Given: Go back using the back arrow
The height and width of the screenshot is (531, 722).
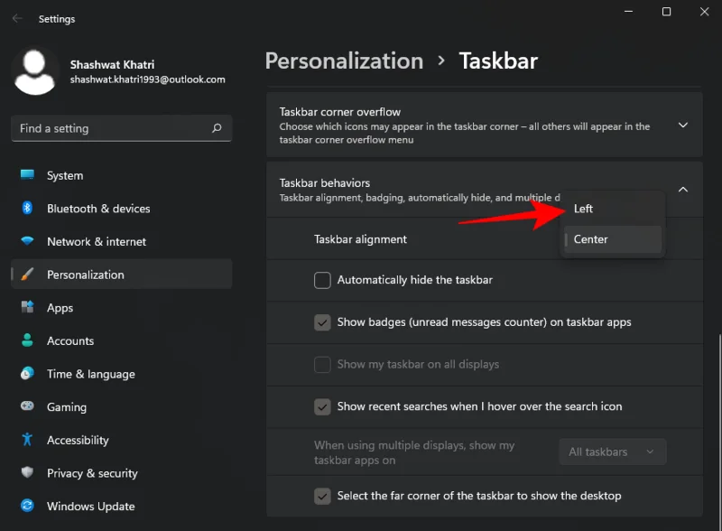Looking at the screenshot, I should coord(18,18).
